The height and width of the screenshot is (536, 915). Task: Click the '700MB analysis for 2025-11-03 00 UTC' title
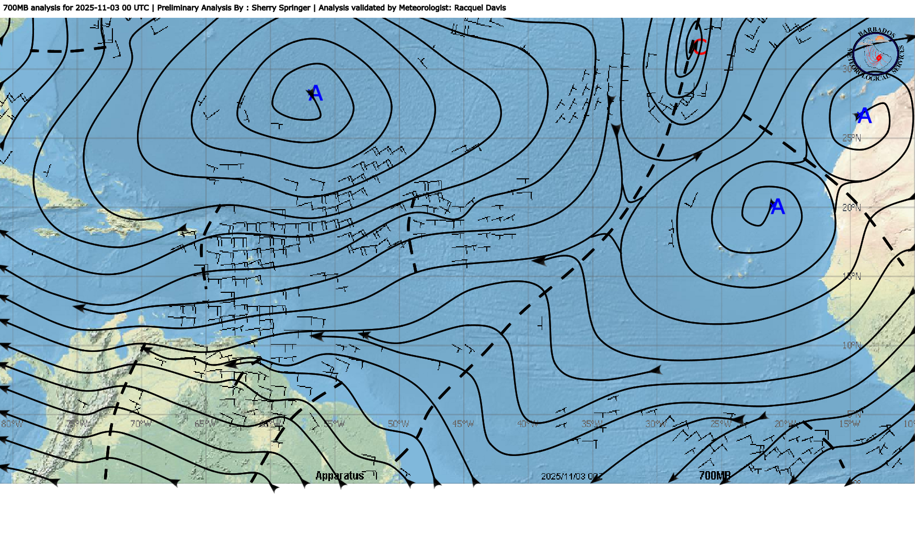76,8
